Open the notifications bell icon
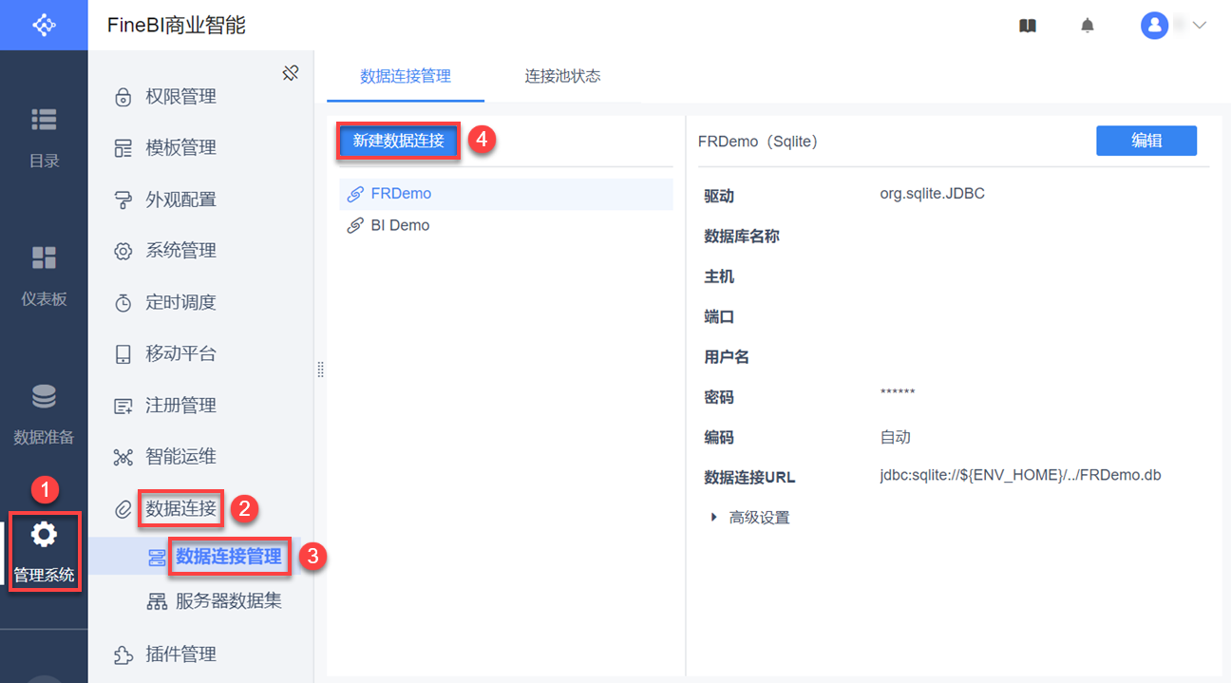This screenshot has height=683, width=1231. click(1088, 26)
